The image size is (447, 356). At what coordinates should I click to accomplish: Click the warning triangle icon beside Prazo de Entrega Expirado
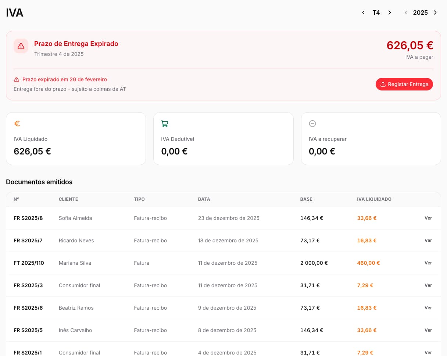(21, 46)
